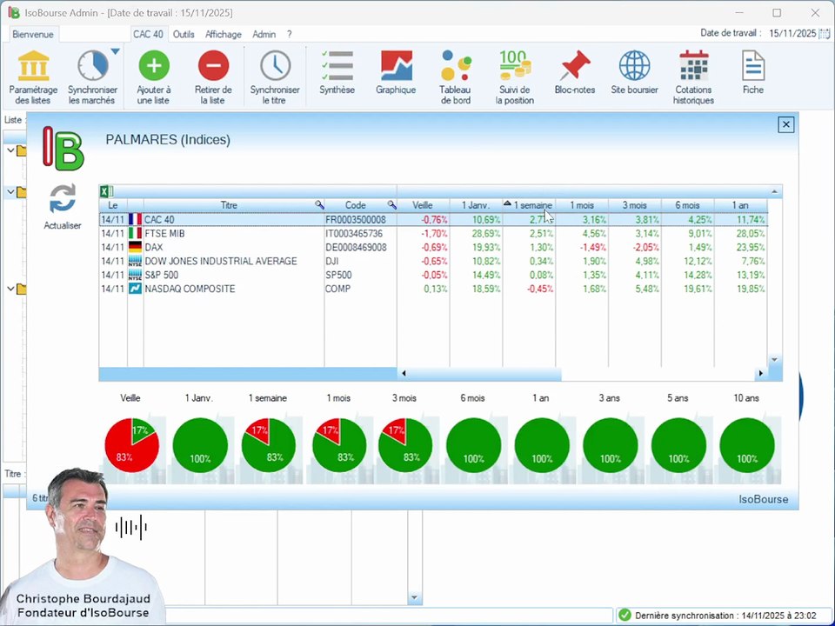
Task: Sort table by 1 an column
Action: click(740, 205)
